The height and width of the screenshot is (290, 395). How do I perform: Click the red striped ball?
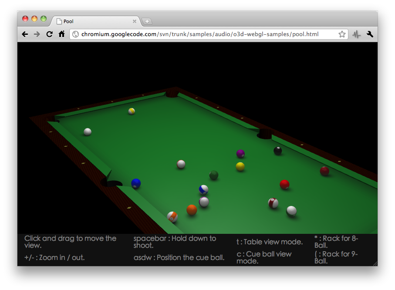click(273, 203)
